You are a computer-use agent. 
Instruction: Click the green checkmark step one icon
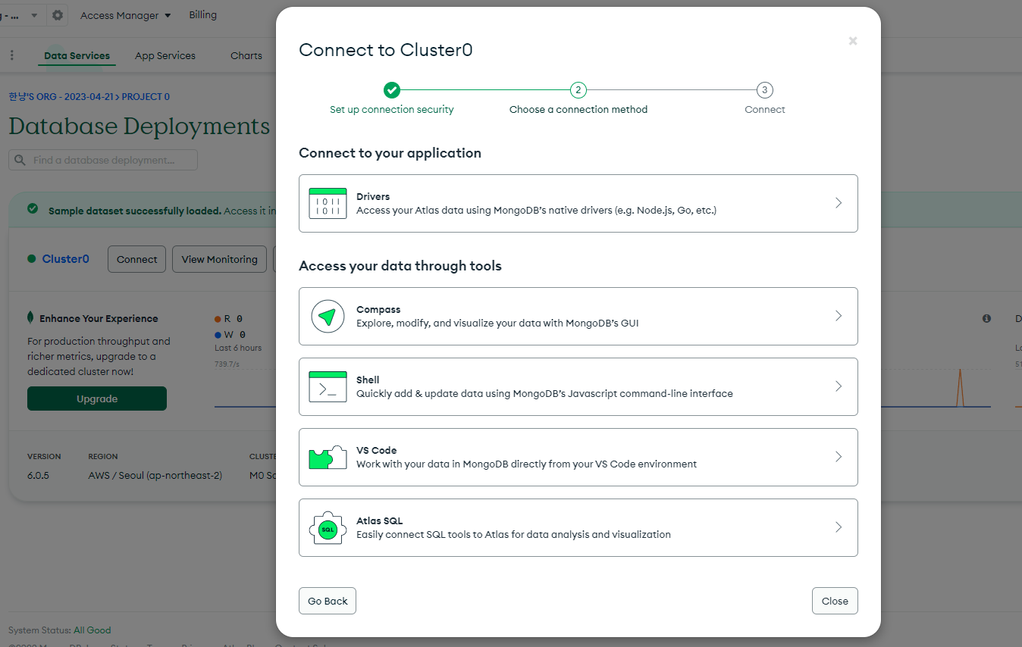pyautogui.click(x=391, y=90)
